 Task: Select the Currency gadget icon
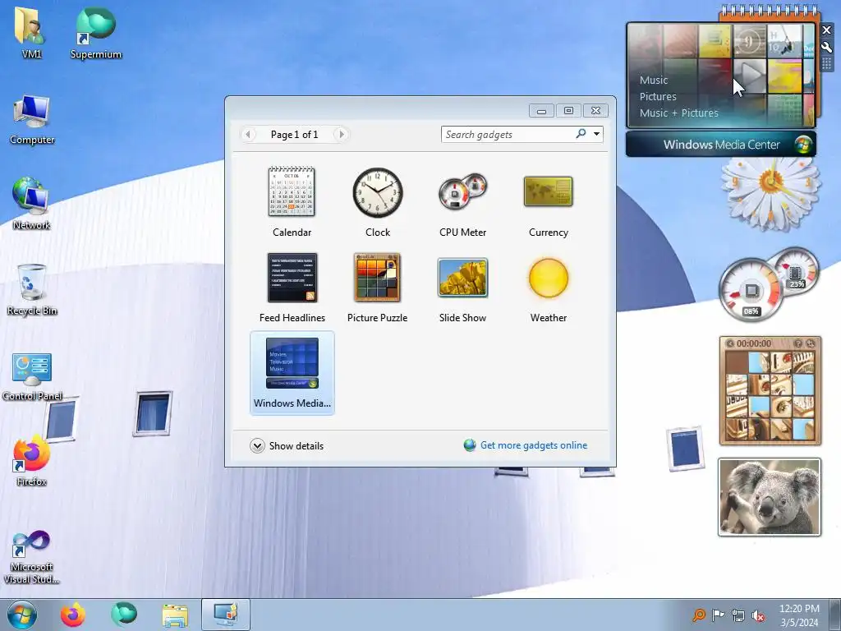coord(548,191)
